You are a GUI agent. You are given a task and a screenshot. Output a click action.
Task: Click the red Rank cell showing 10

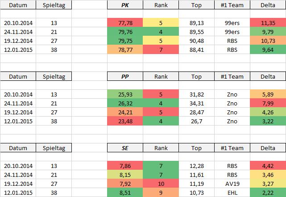(161, 184)
